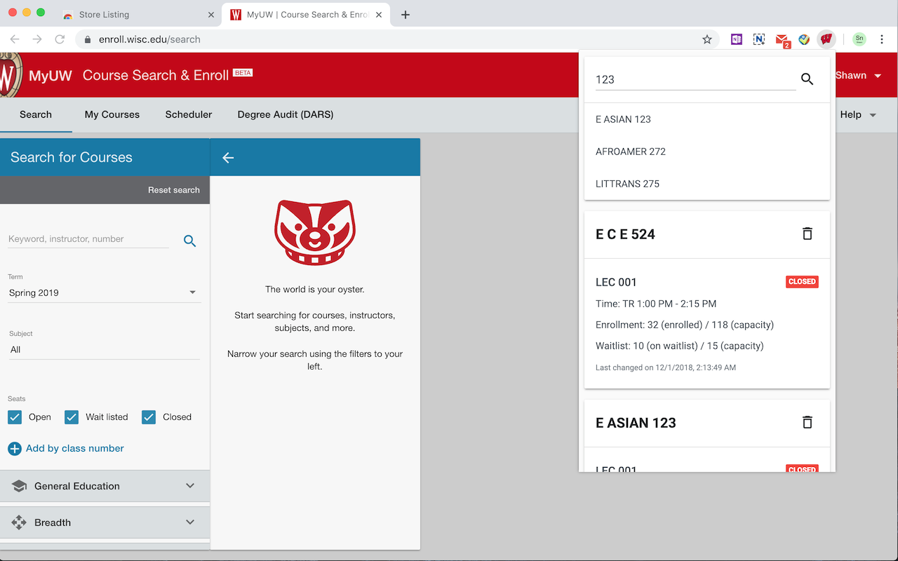Switch to the My Courses tab

coord(112,114)
